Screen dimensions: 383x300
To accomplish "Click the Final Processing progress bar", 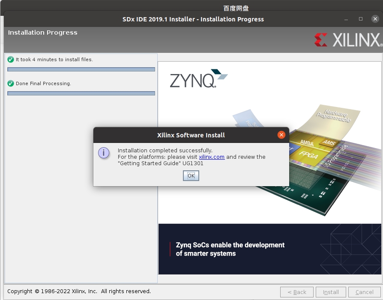I will [x=81, y=93].
